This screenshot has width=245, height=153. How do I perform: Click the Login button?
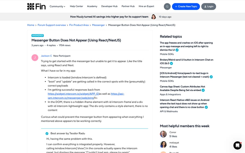[209, 7]
